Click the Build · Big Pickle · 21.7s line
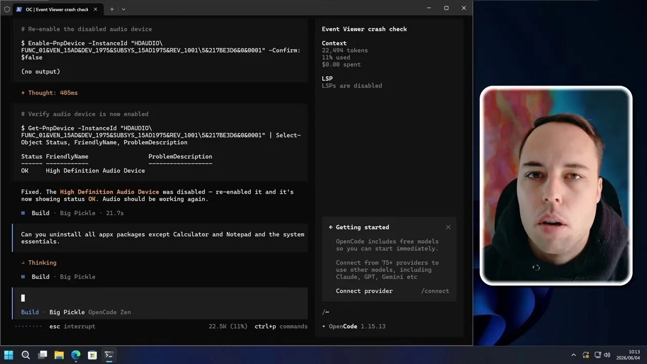Image resolution: width=647 pixels, height=364 pixels. pyautogui.click(x=72, y=213)
